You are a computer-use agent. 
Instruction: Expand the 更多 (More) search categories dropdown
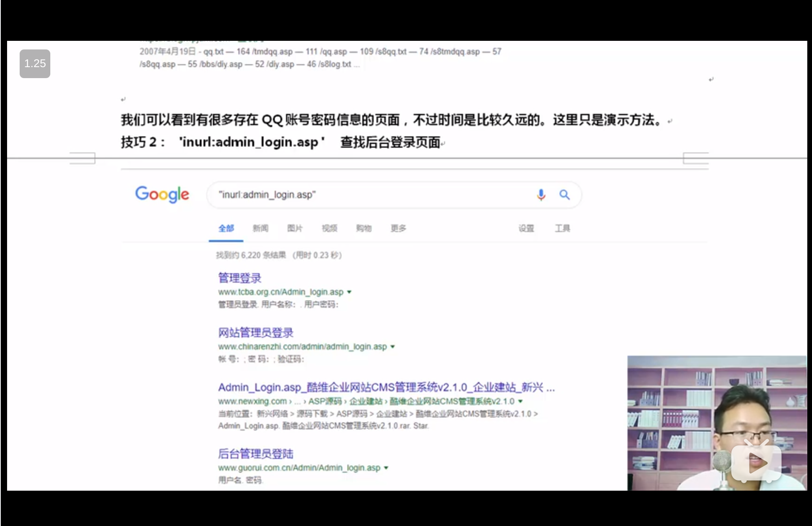click(398, 228)
